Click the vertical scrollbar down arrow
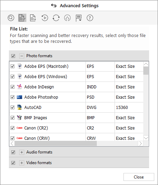Screen dimensions: 158x185 click(x=146, y=138)
